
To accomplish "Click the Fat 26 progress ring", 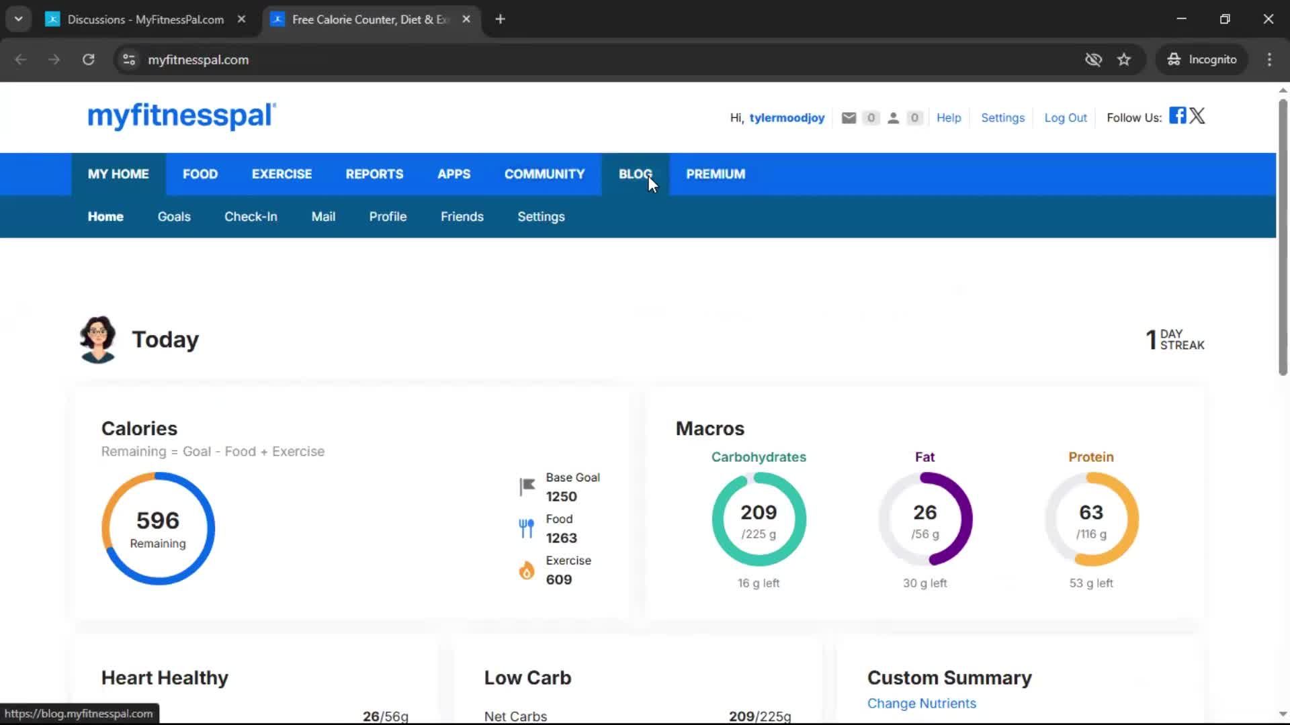I will (925, 519).
